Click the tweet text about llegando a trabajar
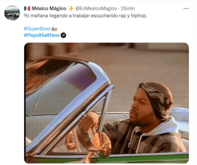This screenshot has height=165, width=197. (x=85, y=16)
